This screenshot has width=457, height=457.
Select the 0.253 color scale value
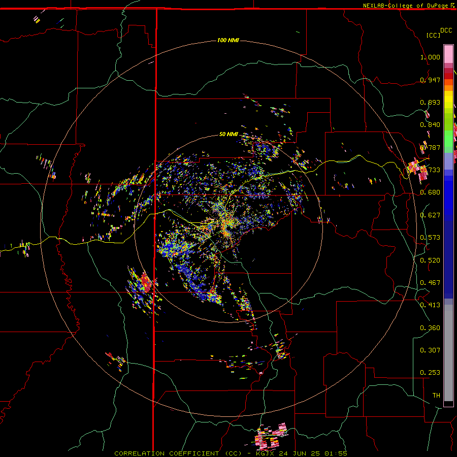[430, 373]
